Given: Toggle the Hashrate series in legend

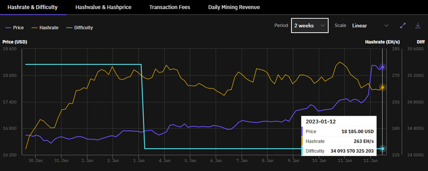Looking at the screenshot, I should 45,27.
